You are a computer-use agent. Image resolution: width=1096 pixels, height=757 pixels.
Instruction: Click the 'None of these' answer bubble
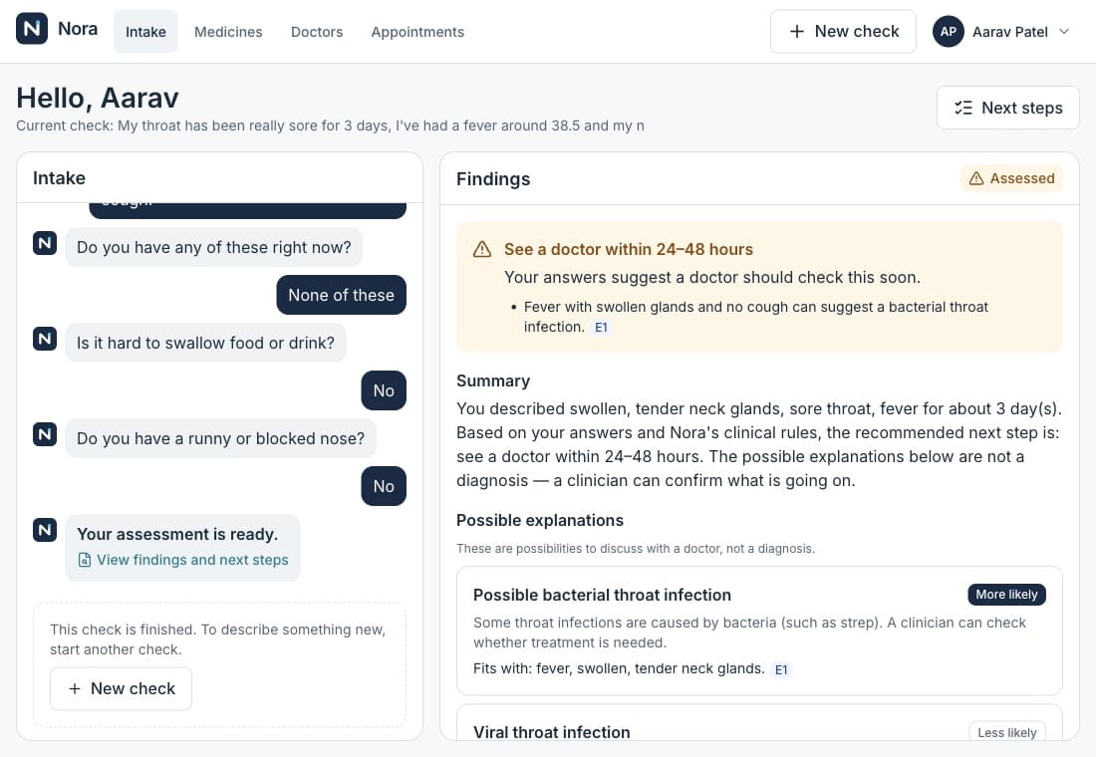click(x=341, y=295)
